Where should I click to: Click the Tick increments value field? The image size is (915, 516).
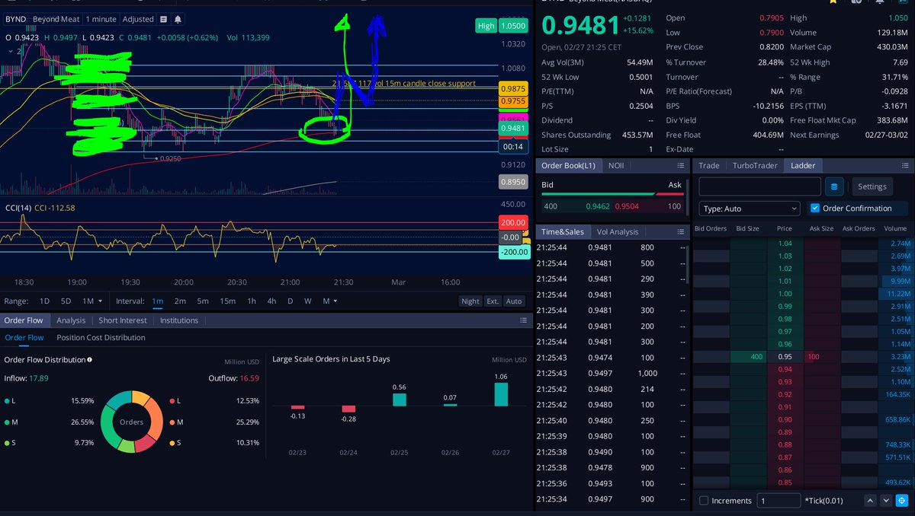(x=779, y=501)
